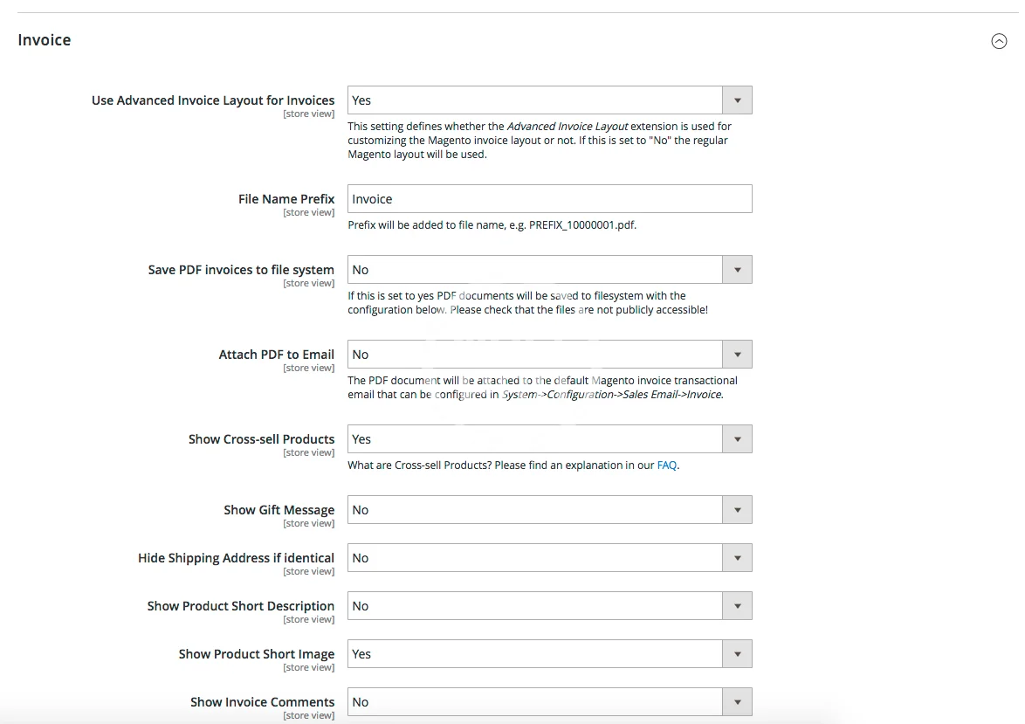Open Use Advanced Invoice Layout dropdown
1025x724 pixels.
coord(534,100)
